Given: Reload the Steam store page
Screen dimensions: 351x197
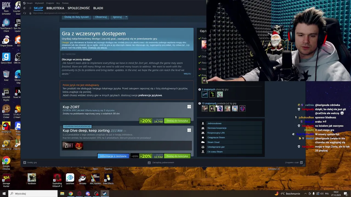Looking at the screenshot, I should (x=25, y=13).
